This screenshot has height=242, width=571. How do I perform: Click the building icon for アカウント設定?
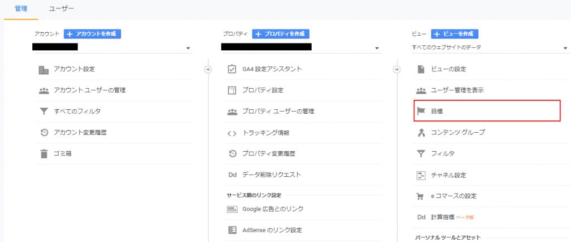43,70
